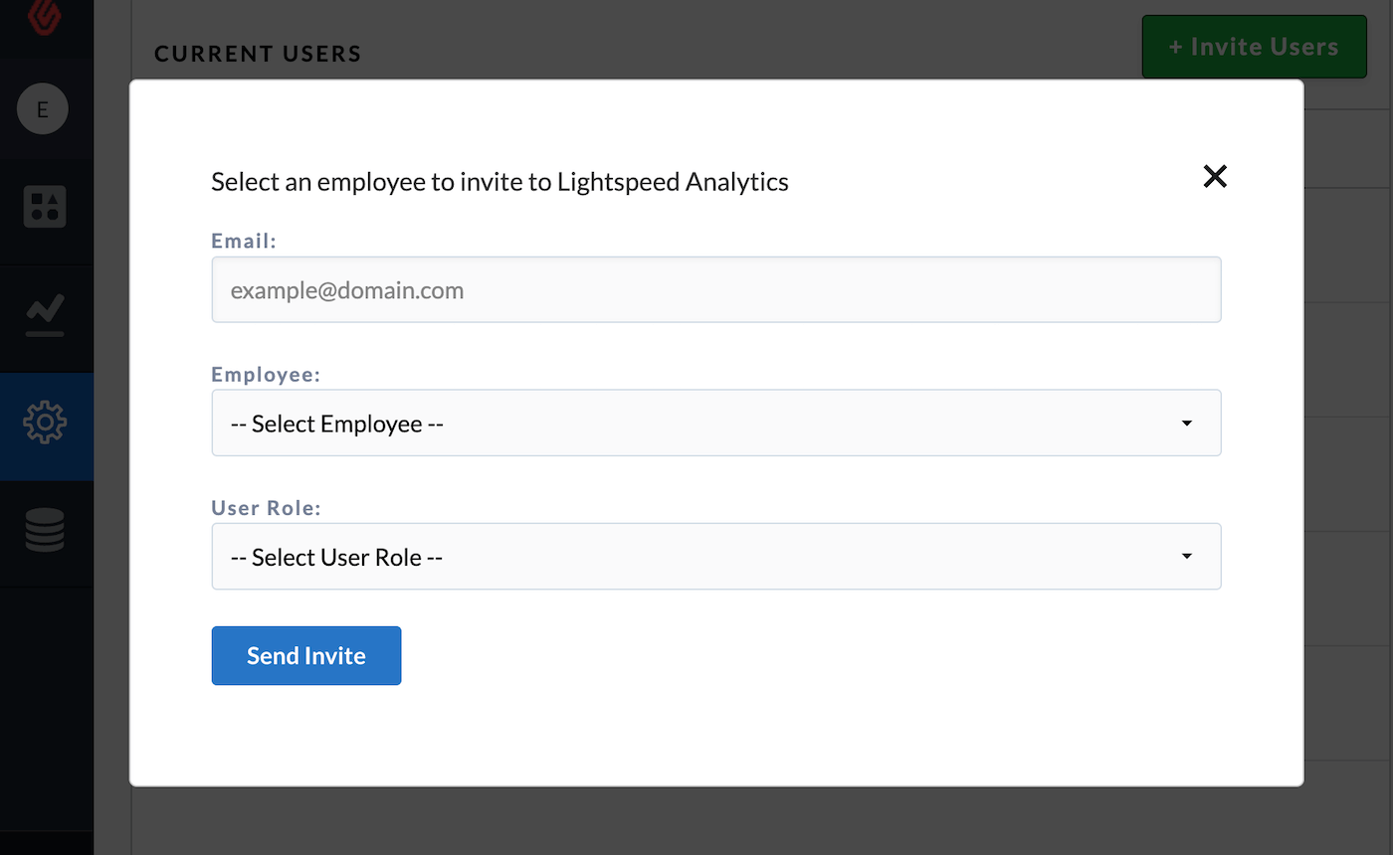The image size is (1393, 855).
Task: Open the settings gear sidebar icon
Action: pyautogui.click(x=45, y=422)
